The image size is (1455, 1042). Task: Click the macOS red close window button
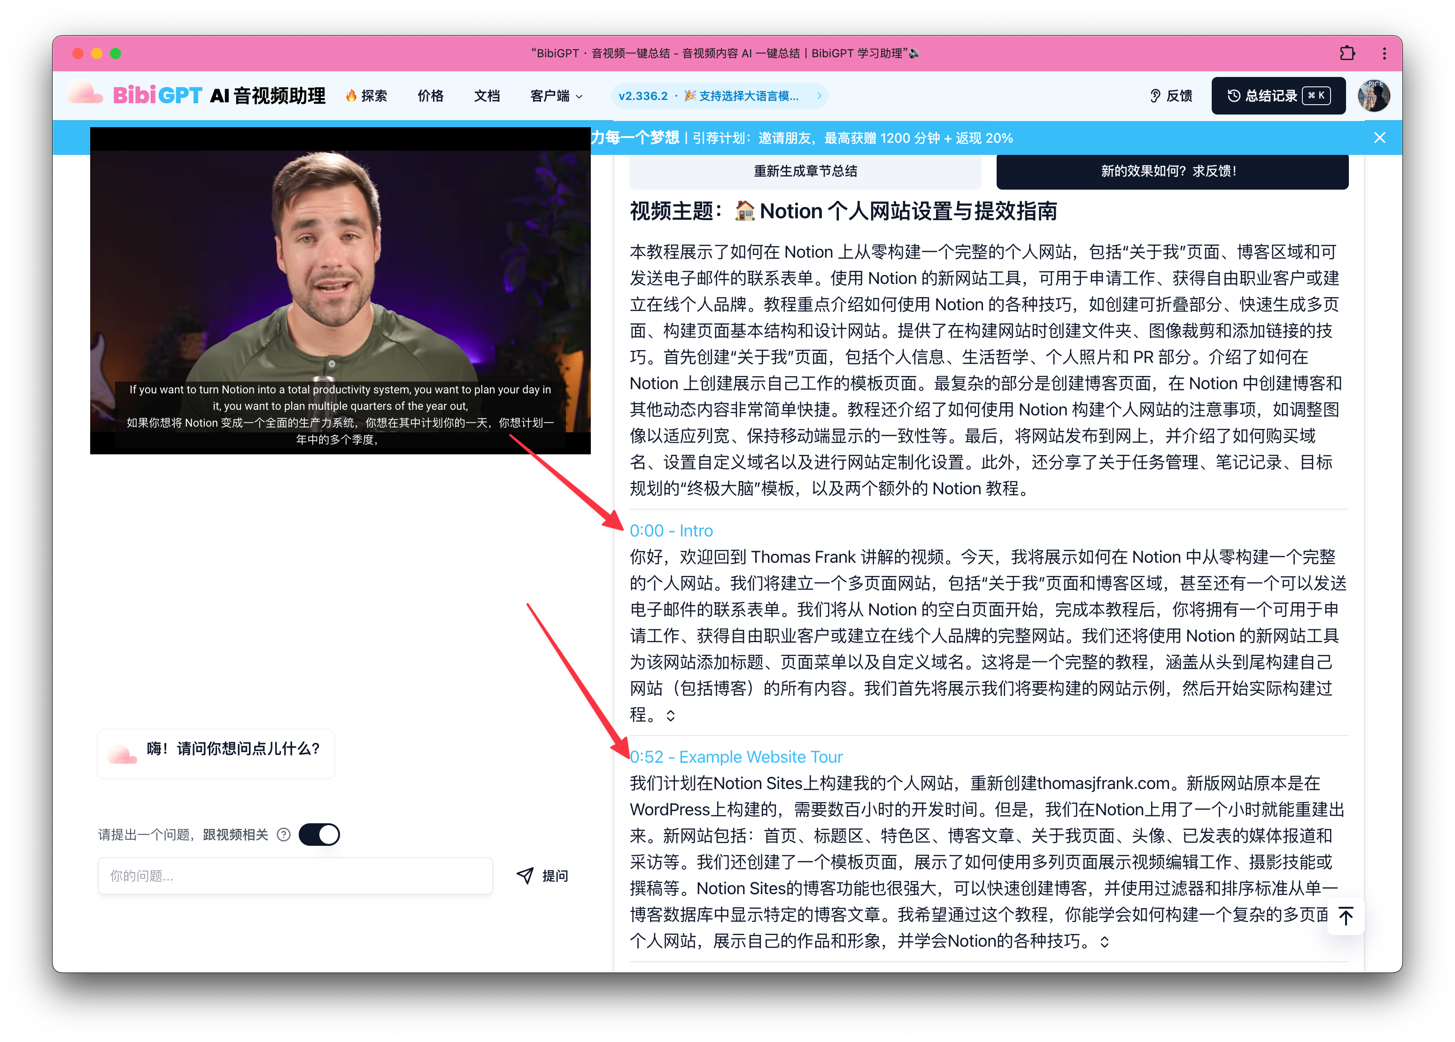point(78,53)
